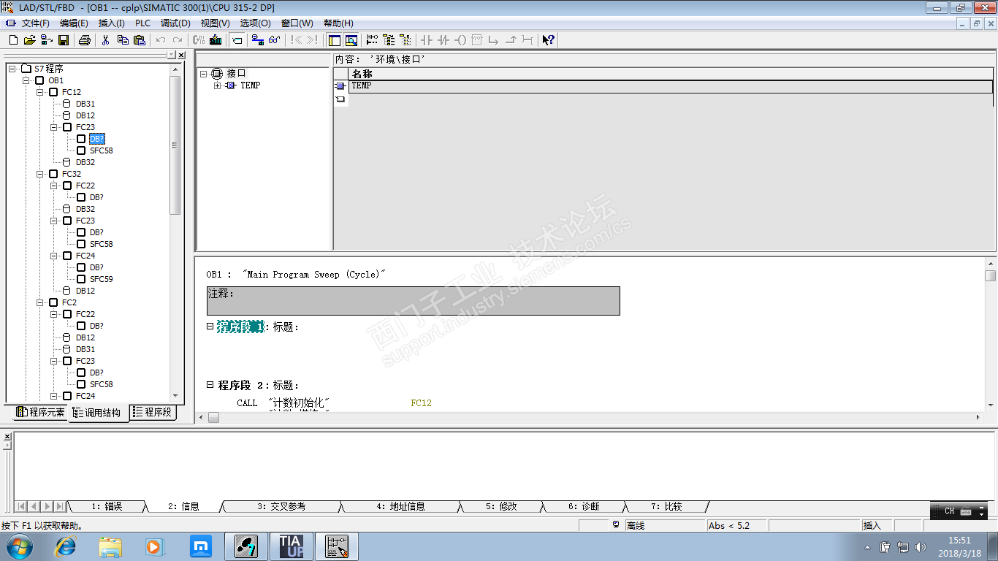This screenshot has height=561, width=998.
Task: Click the editor horizontal scrollbar right arrow
Action: tap(978, 417)
